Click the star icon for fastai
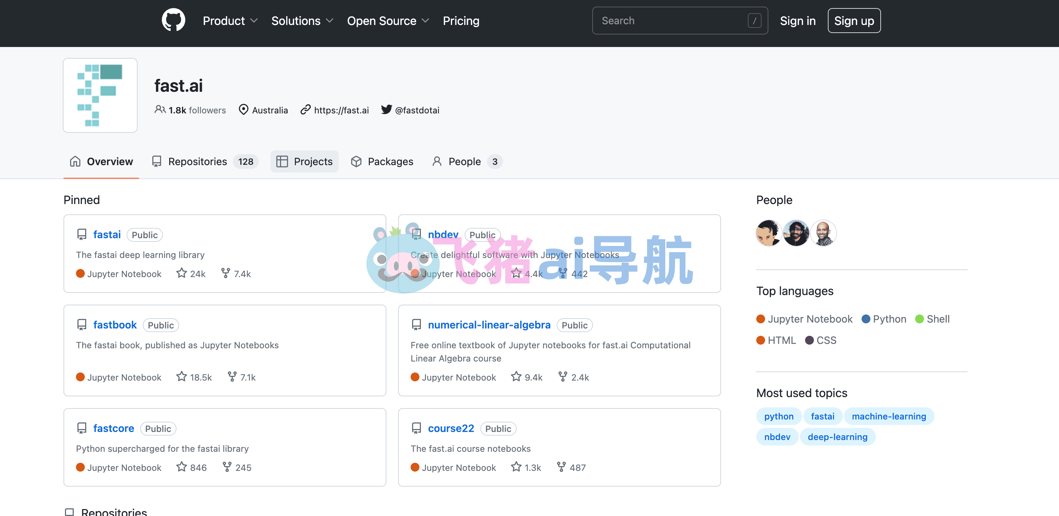Viewport: 1059px width, 516px height. [181, 273]
